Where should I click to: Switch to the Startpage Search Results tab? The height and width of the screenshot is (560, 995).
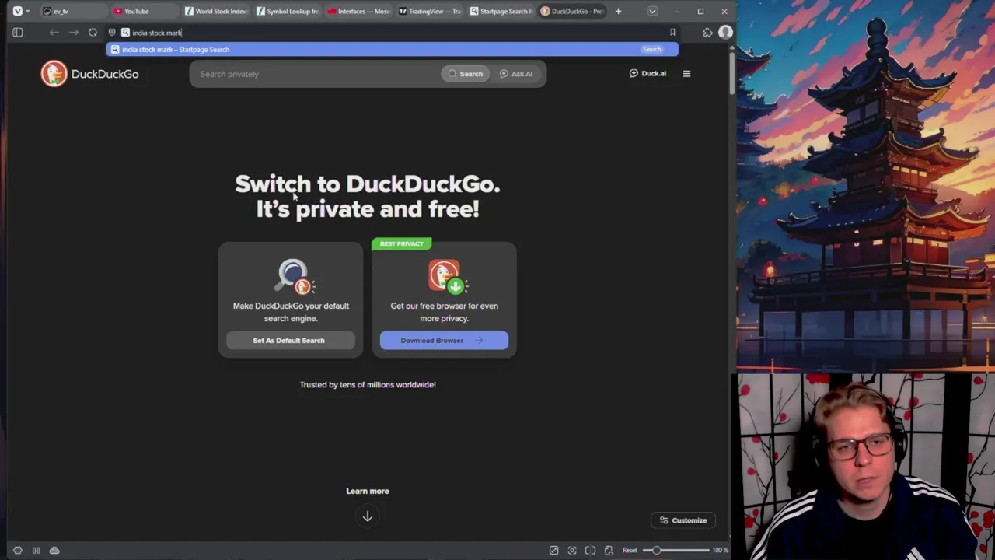point(501,11)
